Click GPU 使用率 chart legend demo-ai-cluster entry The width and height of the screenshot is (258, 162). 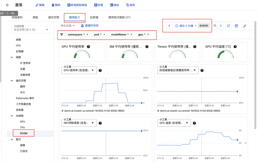tap(93, 111)
